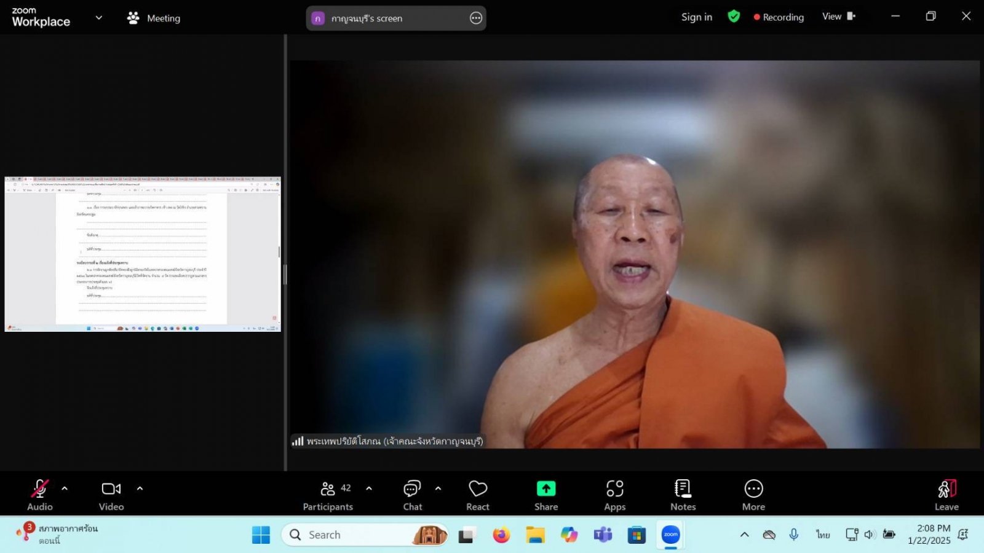Expand chat options arrow
984x553 pixels.
(438, 488)
